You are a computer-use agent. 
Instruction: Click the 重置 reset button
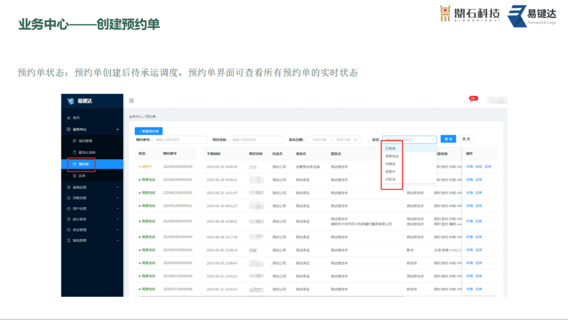[466, 139]
